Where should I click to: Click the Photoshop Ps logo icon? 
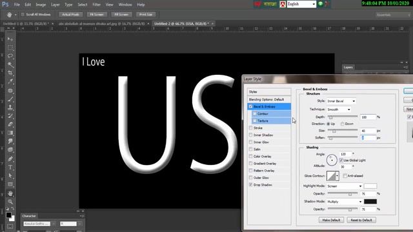pyautogui.click(x=5, y=5)
